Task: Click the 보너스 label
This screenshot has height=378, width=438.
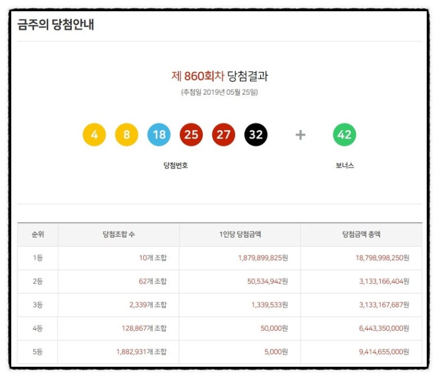Action: click(x=345, y=165)
